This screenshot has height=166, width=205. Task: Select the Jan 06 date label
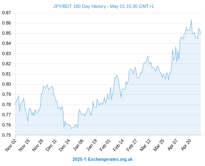tap(78, 145)
